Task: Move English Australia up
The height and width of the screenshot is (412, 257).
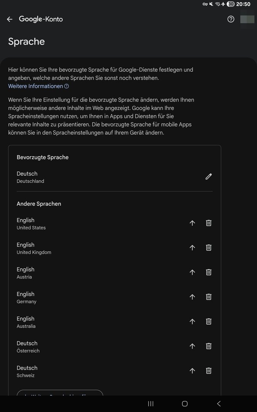Action: click(192, 322)
